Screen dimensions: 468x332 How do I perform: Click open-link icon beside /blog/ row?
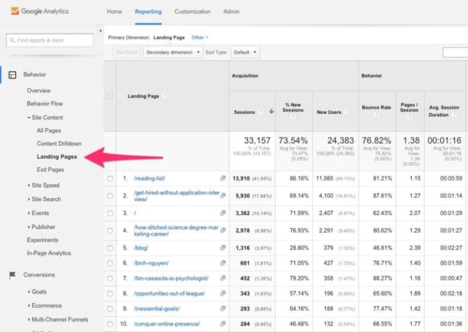222,248
